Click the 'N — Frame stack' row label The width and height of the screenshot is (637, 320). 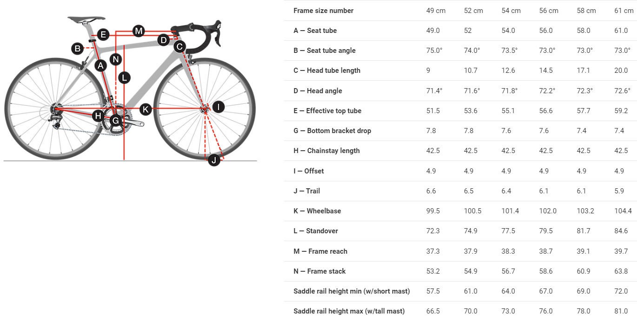pos(319,271)
